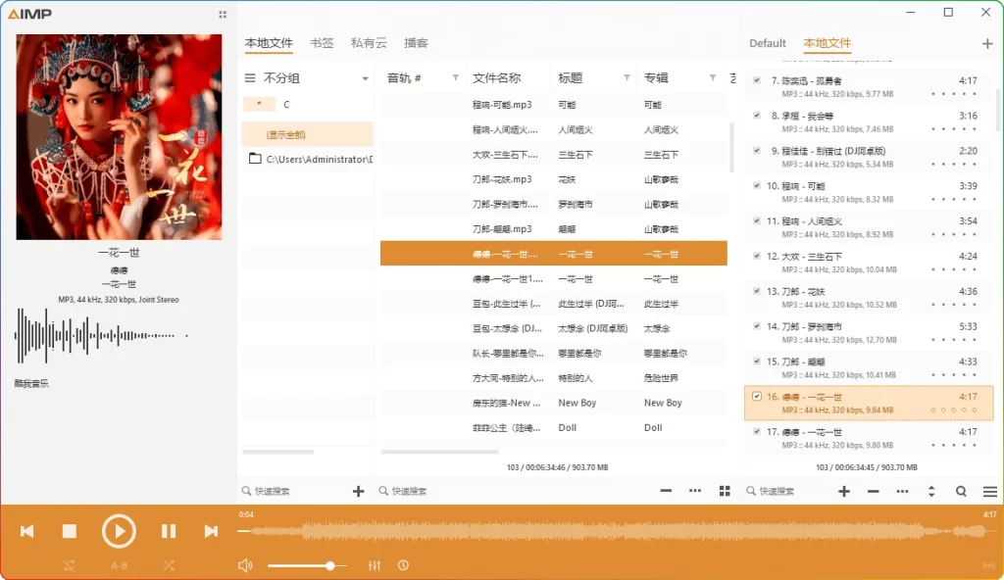Click the sleep timer clock icon
The height and width of the screenshot is (580, 1004).
coord(403,565)
